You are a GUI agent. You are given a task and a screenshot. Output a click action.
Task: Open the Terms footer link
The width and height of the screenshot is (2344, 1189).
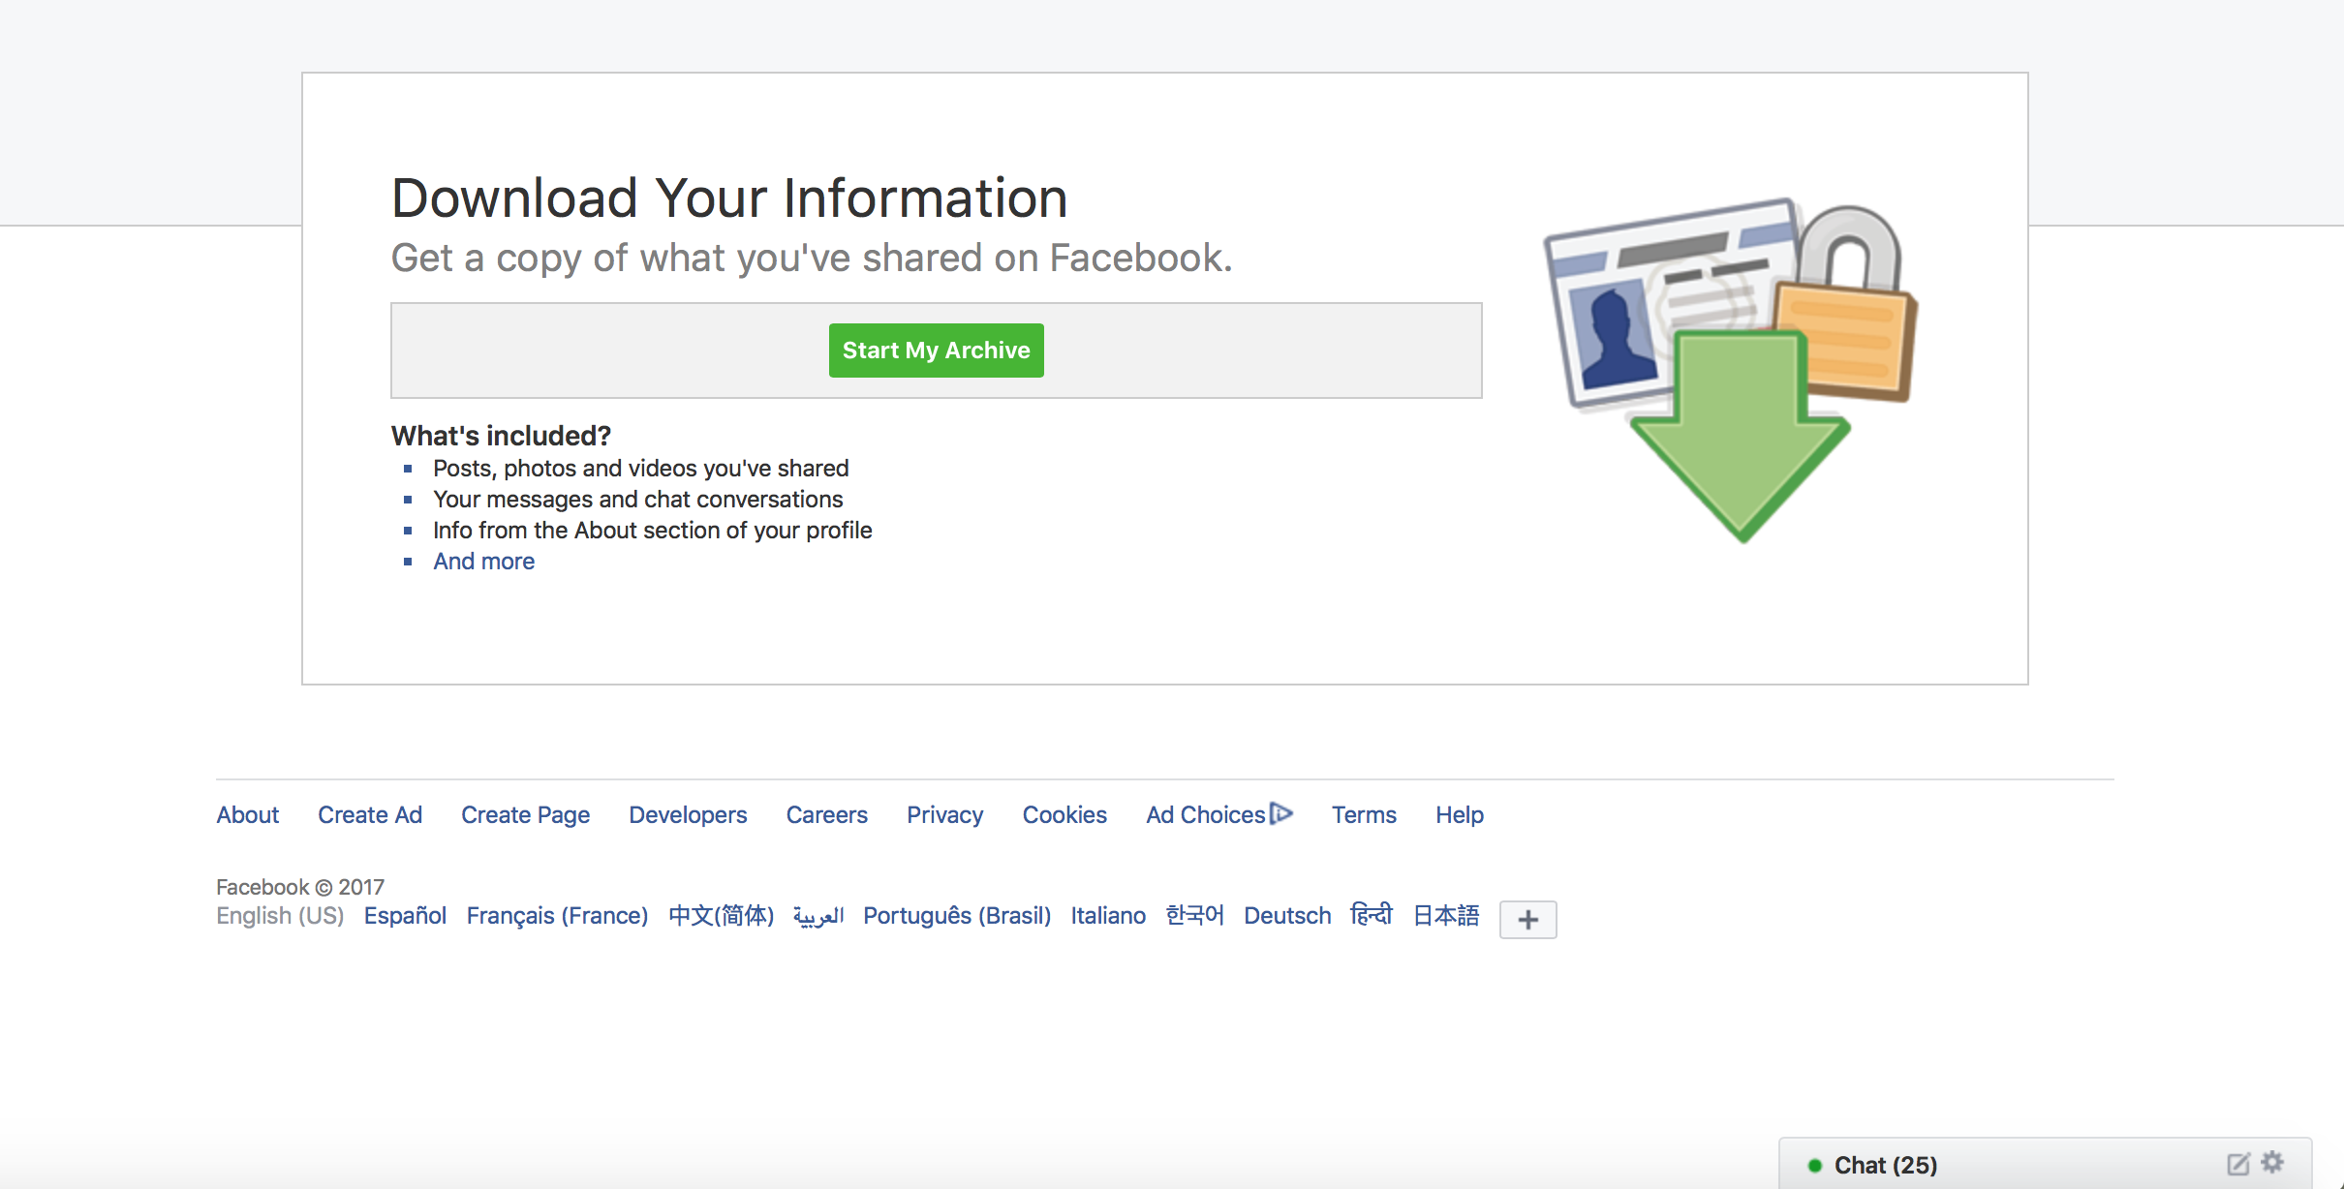(x=1364, y=815)
